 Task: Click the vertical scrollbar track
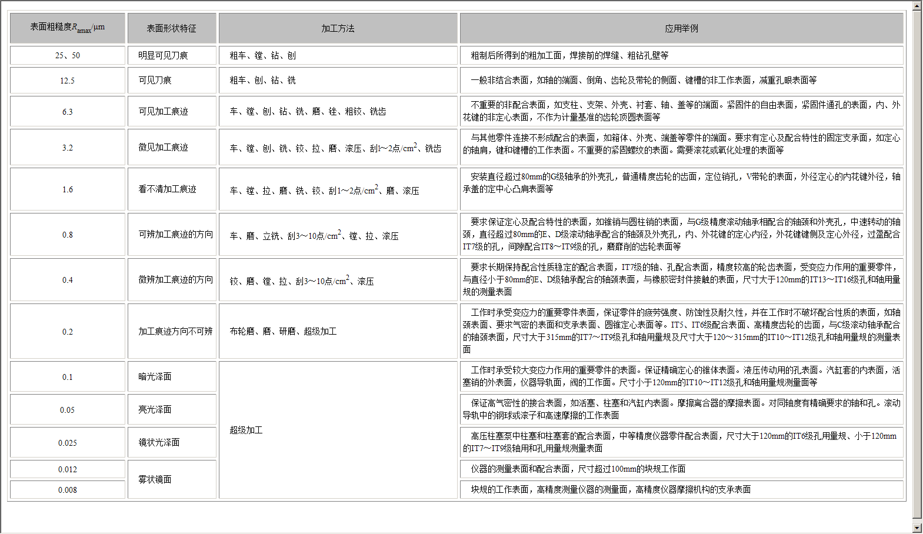point(917,265)
